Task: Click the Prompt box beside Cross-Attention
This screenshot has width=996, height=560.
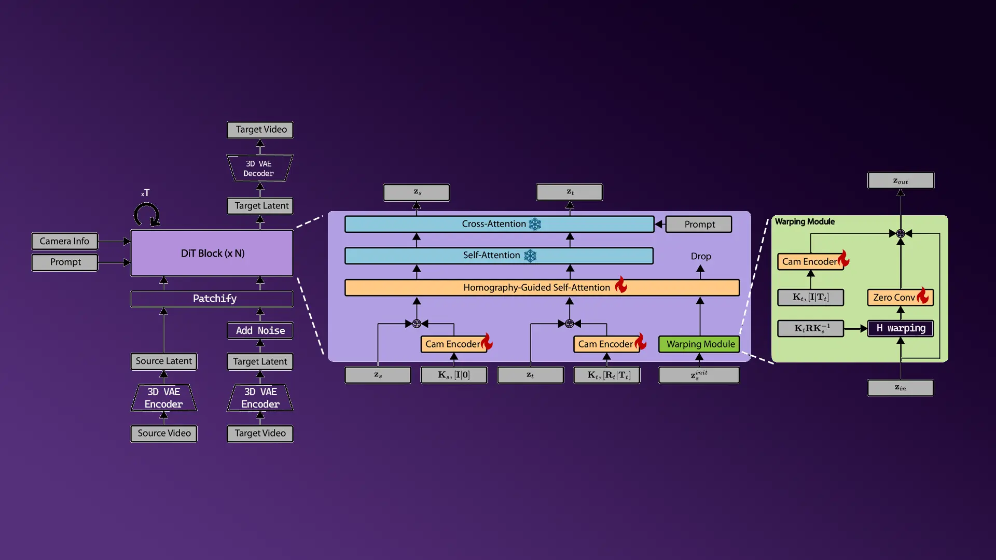Action: pyautogui.click(x=699, y=225)
